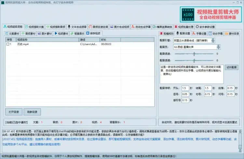Click the 打开目录 button
Screen dimensions: 244x159
pyautogui.click(x=14, y=112)
